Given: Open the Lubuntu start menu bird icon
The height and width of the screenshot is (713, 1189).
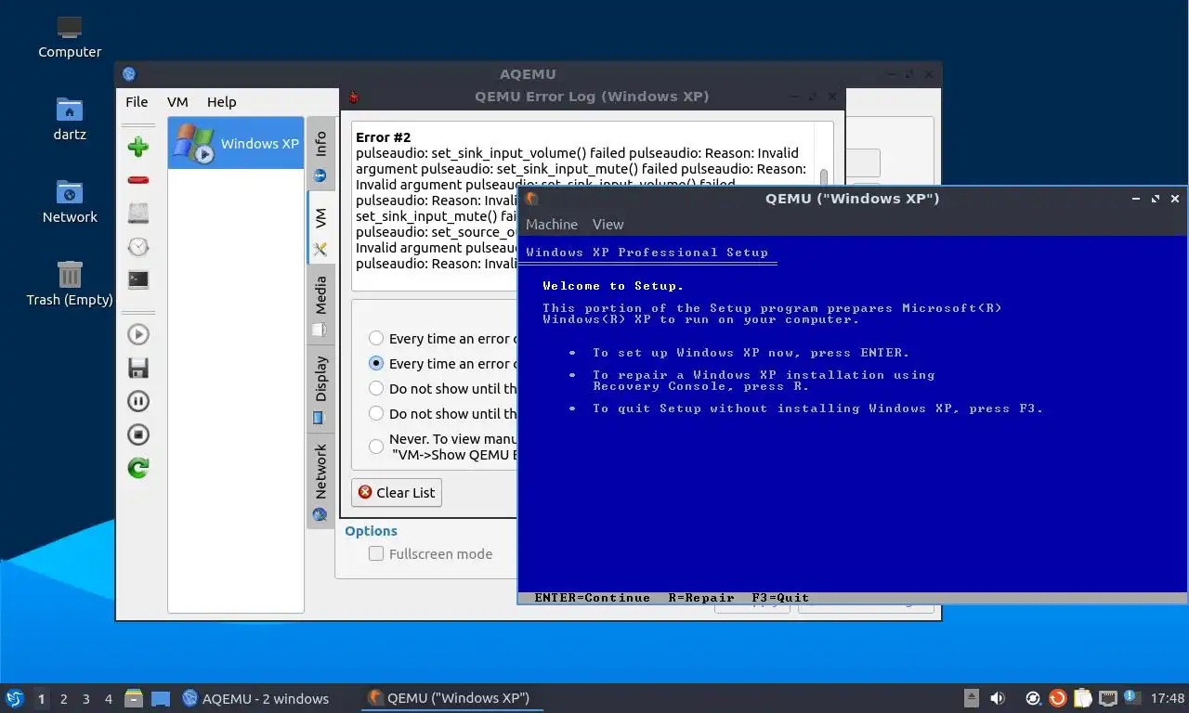Looking at the screenshot, I should tap(14, 698).
